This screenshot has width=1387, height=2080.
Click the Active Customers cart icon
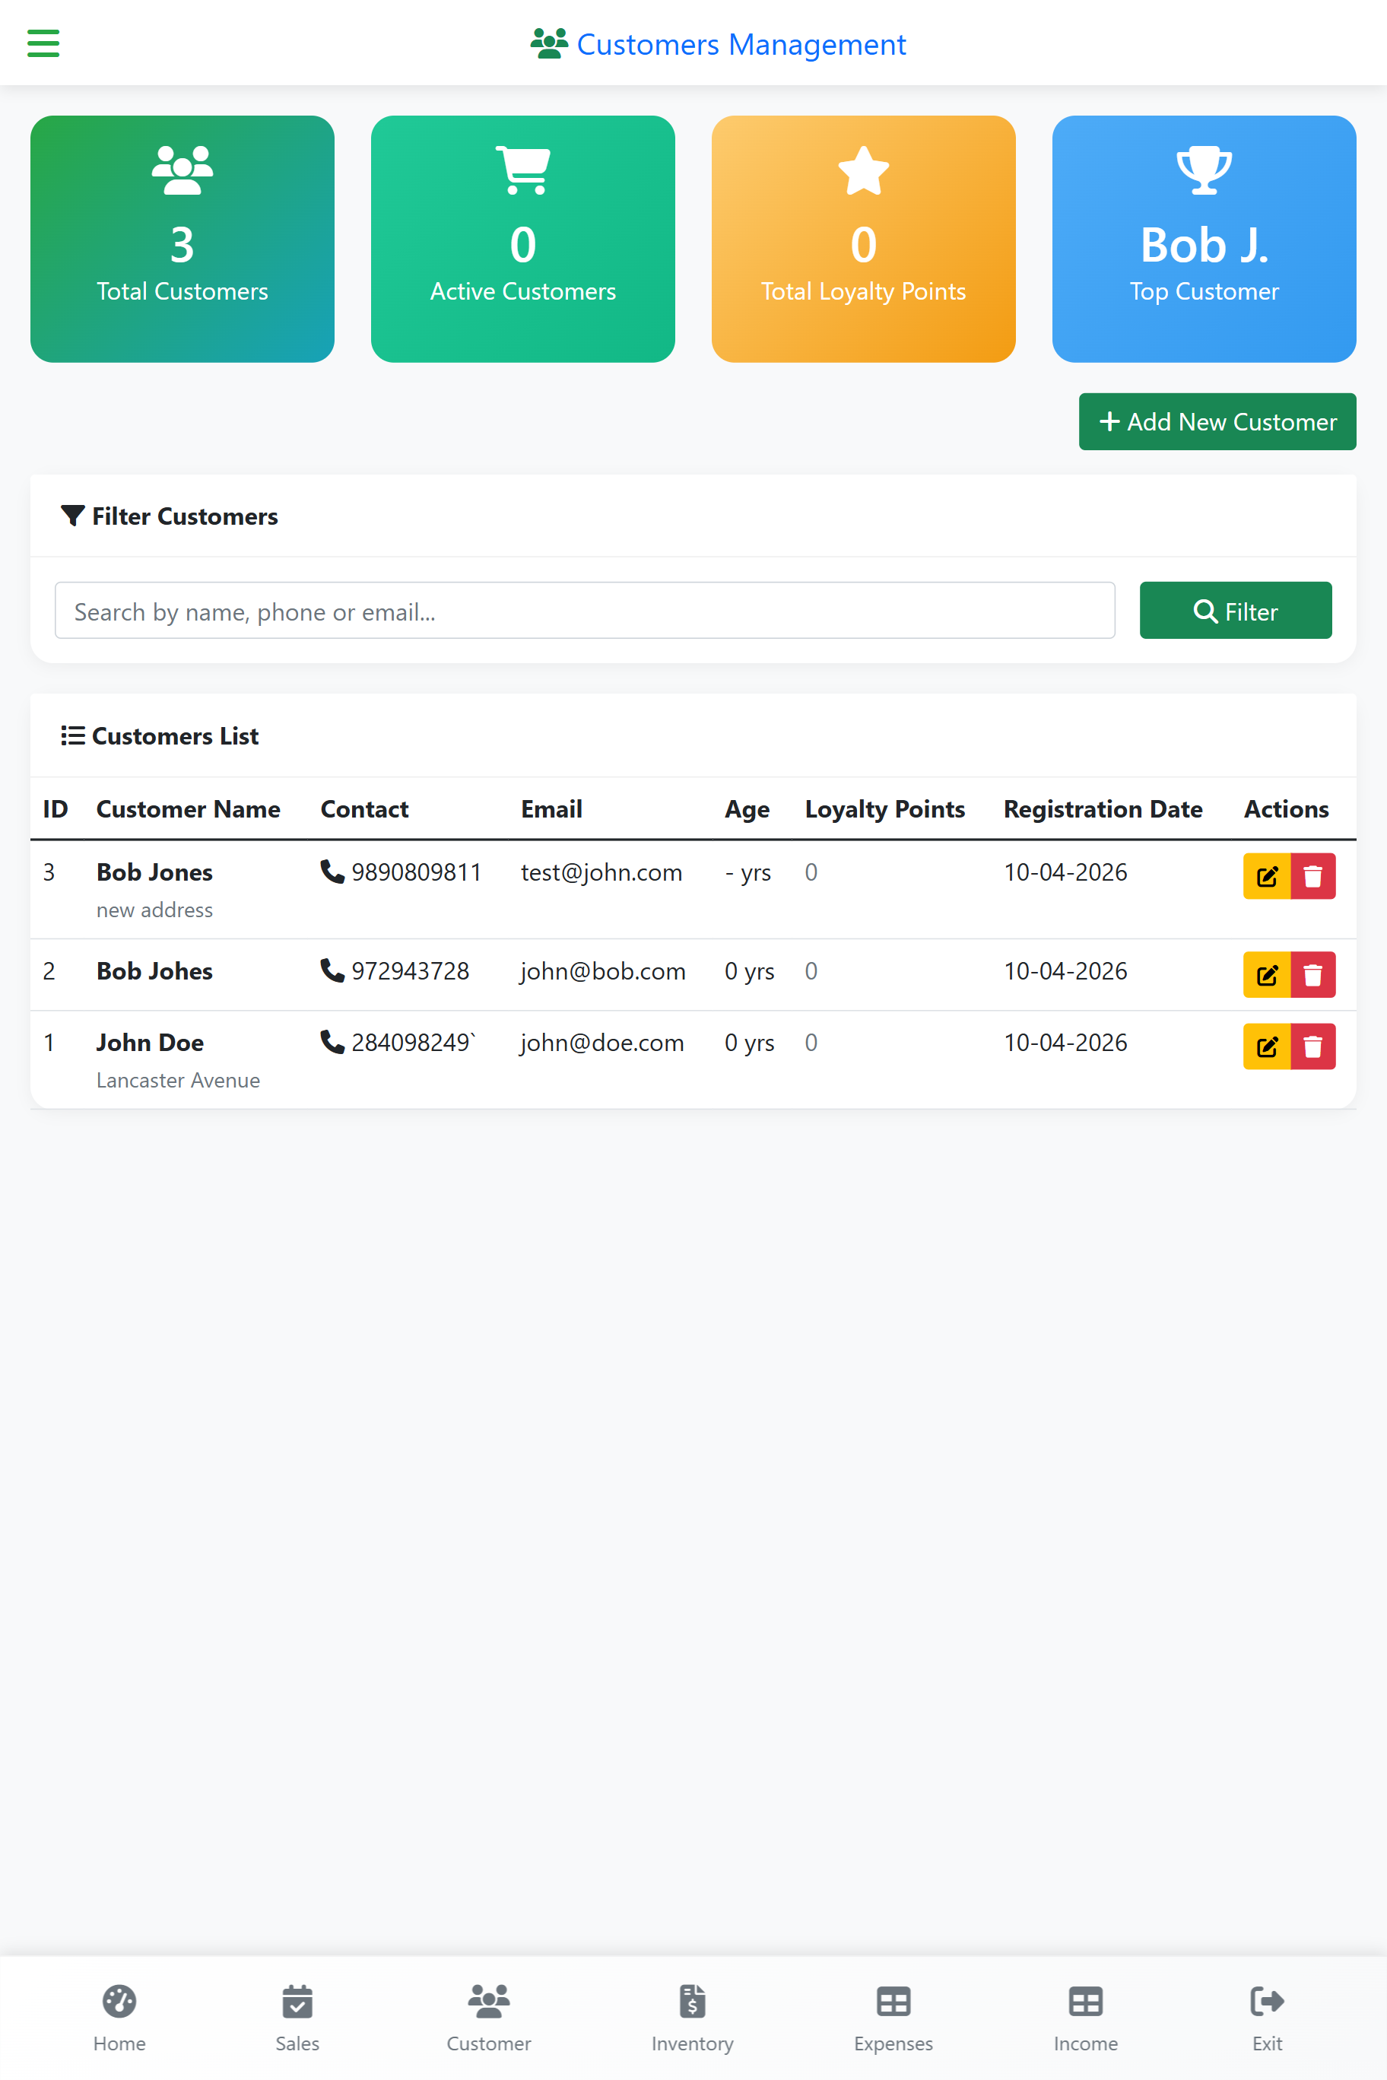click(x=522, y=170)
